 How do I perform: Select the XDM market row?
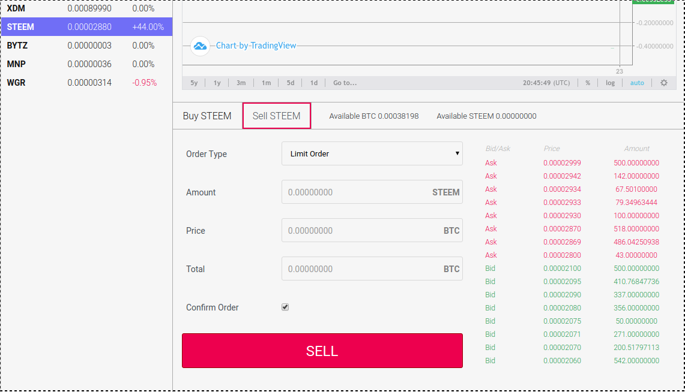[86, 8]
